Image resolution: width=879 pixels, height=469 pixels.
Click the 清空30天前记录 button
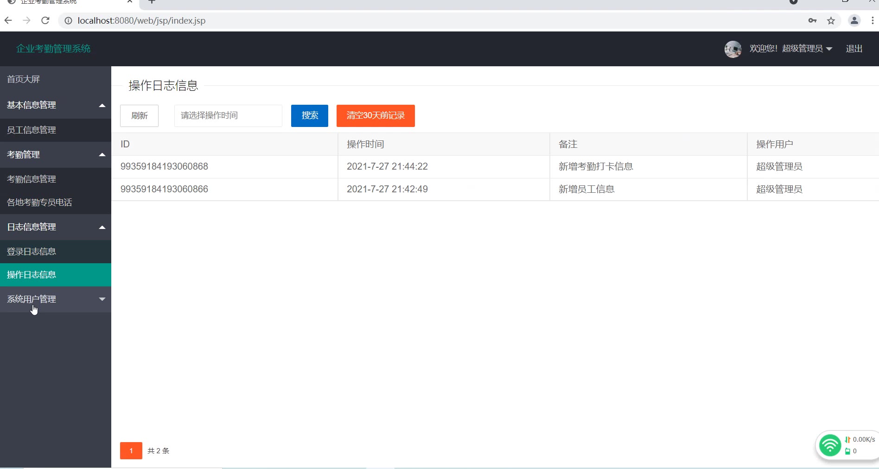pyautogui.click(x=376, y=115)
